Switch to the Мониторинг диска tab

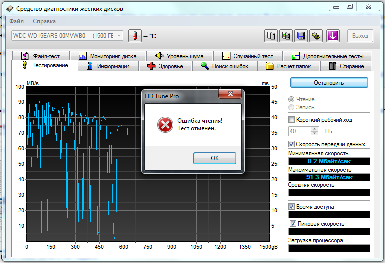point(108,56)
